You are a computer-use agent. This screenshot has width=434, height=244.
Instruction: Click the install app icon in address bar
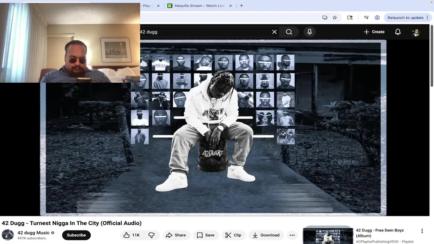325,18
